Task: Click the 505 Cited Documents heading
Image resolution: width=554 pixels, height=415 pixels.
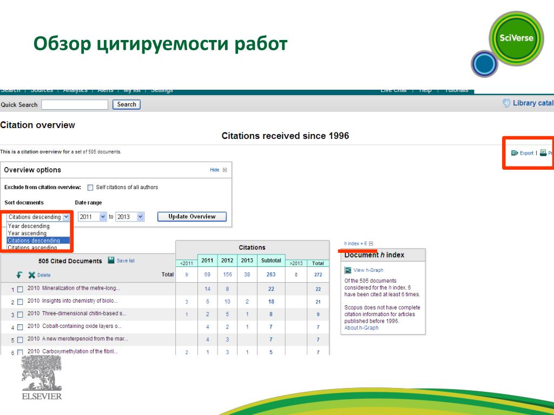Action: pos(70,261)
